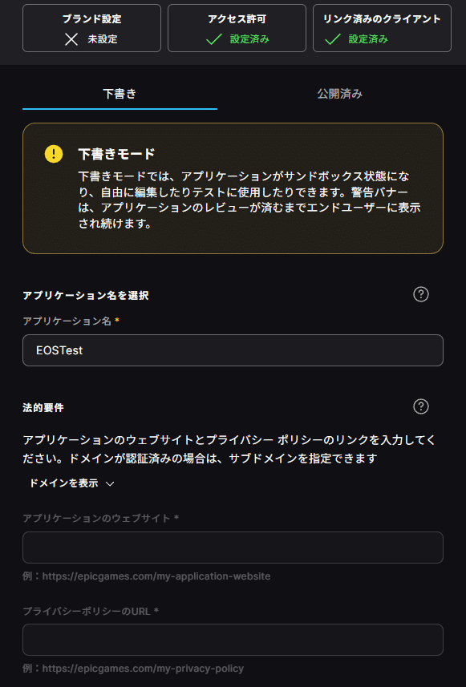Open the help icon next to アプリケーション名を選択

click(x=421, y=294)
